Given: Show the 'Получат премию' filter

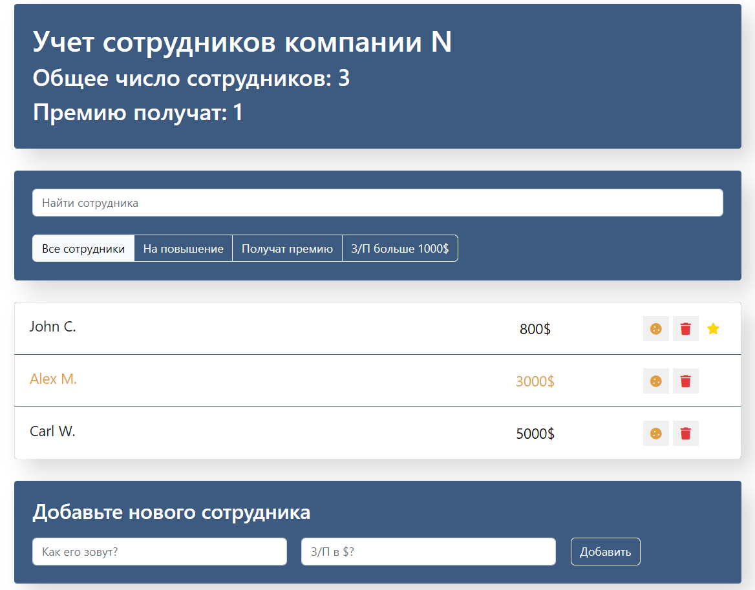Looking at the screenshot, I should [x=287, y=249].
